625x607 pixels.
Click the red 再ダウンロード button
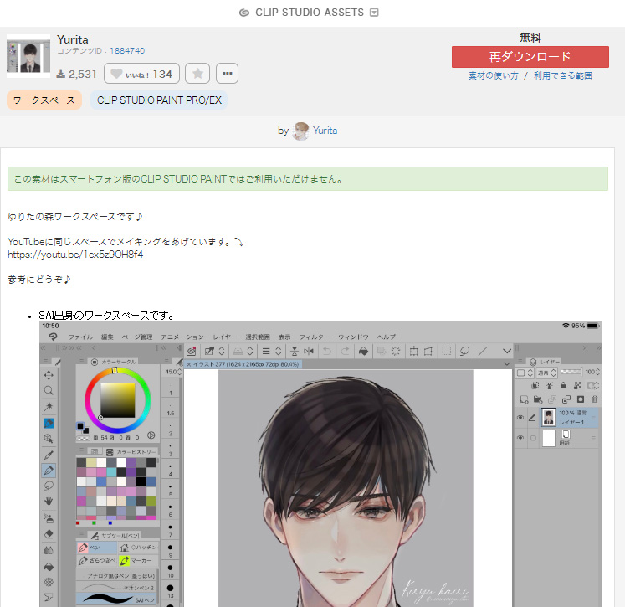[x=530, y=57]
